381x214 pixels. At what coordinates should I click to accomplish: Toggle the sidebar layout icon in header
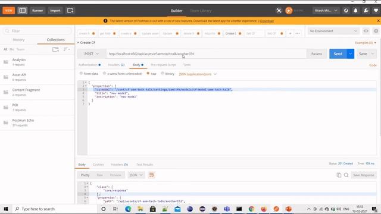pyautogui.click(x=23, y=11)
